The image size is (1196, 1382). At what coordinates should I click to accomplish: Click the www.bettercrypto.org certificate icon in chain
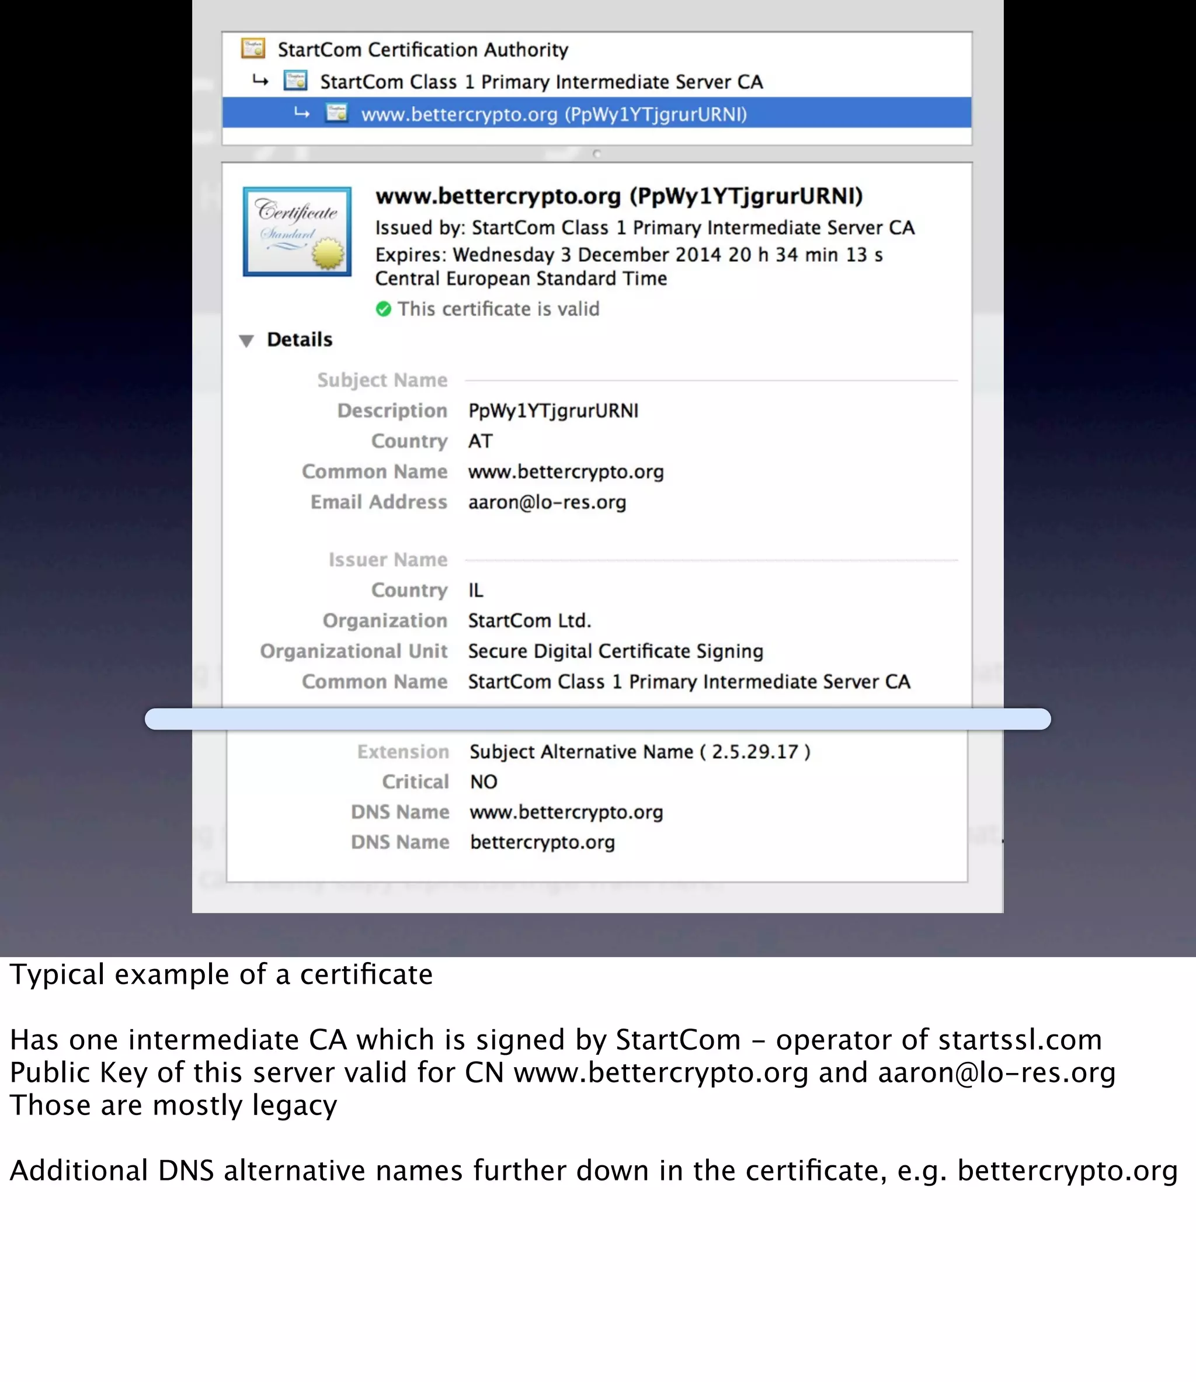coord(337,113)
